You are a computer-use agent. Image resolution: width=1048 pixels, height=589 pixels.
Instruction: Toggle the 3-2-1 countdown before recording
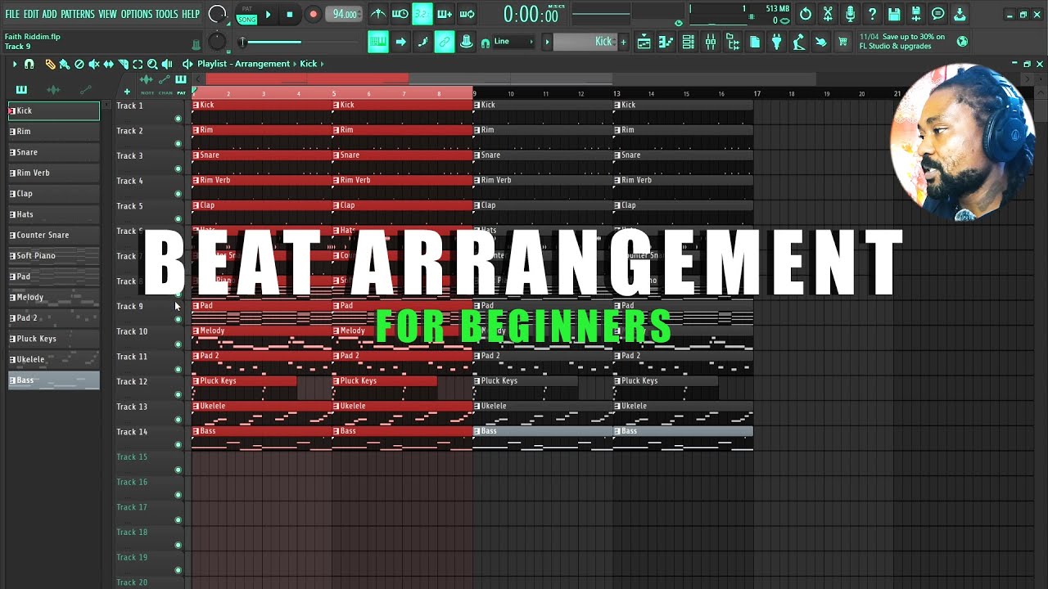pos(422,14)
